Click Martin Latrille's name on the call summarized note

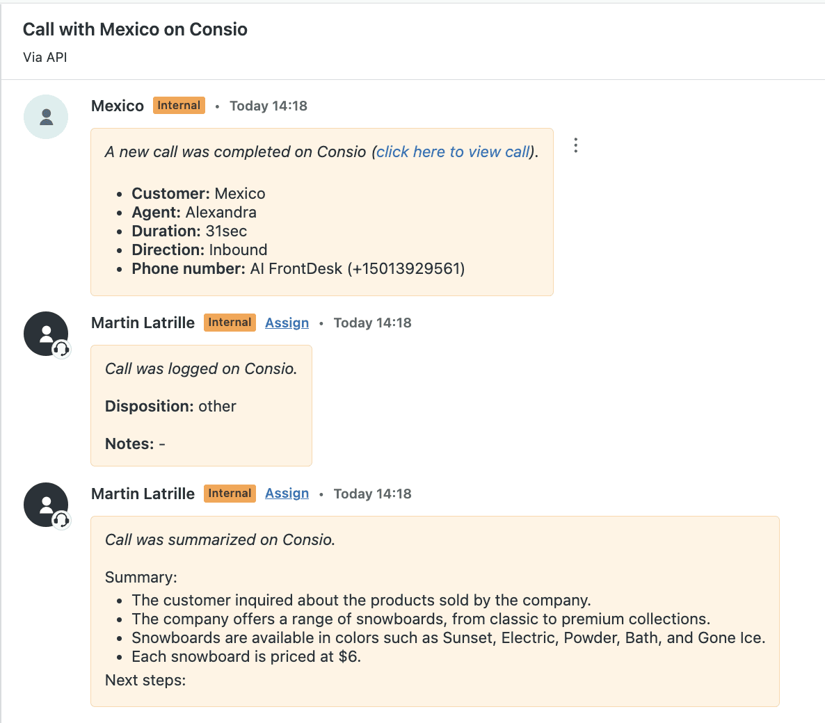click(143, 494)
